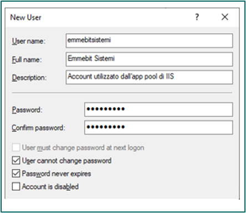Toggle User must change password at next logon
This screenshot has width=246, height=213.
coord(16,148)
